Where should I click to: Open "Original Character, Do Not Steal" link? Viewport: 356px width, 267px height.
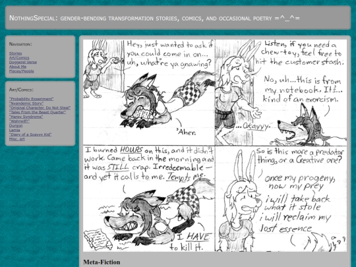(x=40, y=107)
